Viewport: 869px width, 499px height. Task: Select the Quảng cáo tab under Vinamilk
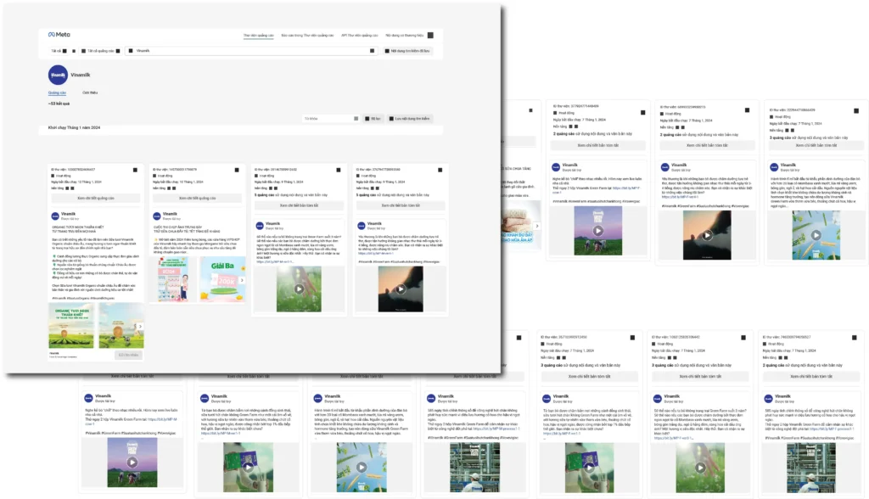(x=57, y=93)
